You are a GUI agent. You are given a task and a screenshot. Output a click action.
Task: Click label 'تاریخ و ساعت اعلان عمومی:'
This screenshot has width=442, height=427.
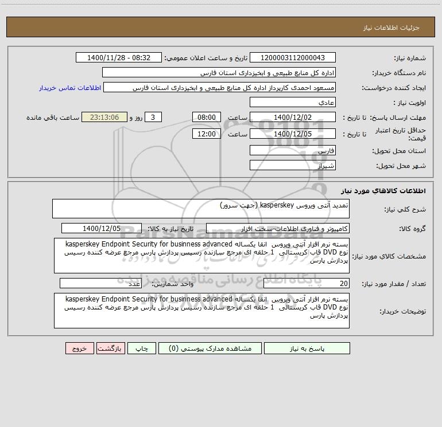coord(206,58)
